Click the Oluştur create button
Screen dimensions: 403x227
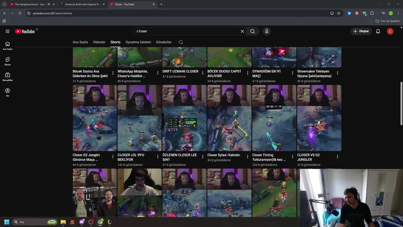point(361,31)
